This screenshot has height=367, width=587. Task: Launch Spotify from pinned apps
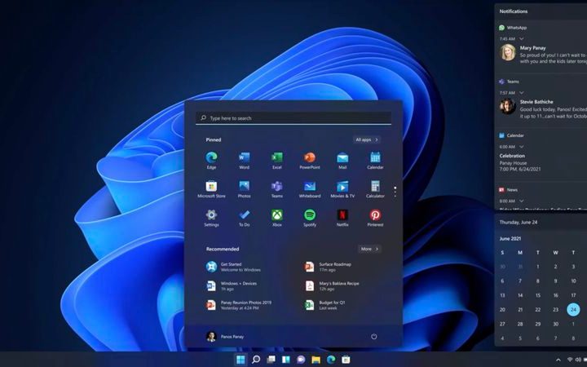[310, 218]
